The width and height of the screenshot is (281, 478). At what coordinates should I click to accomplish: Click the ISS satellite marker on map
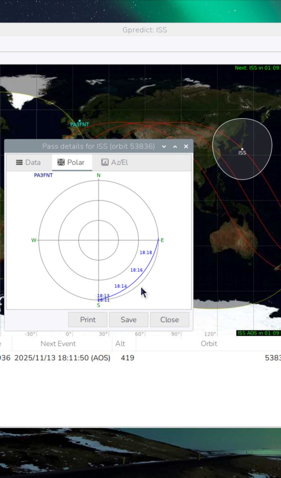pyautogui.click(x=242, y=149)
